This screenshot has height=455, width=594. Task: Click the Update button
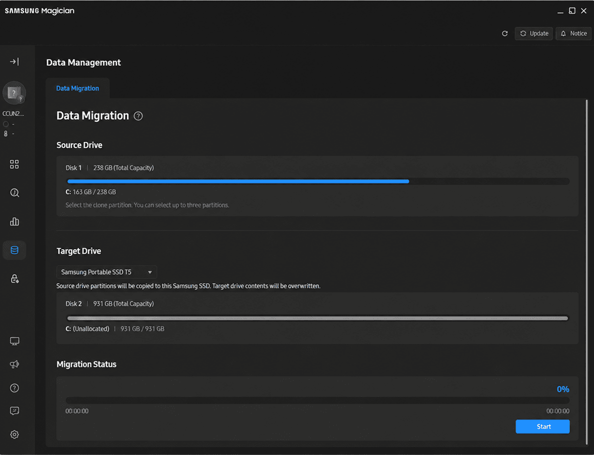(534, 34)
